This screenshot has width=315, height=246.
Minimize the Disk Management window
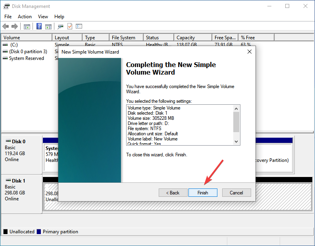pyautogui.click(x=269, y=6)
